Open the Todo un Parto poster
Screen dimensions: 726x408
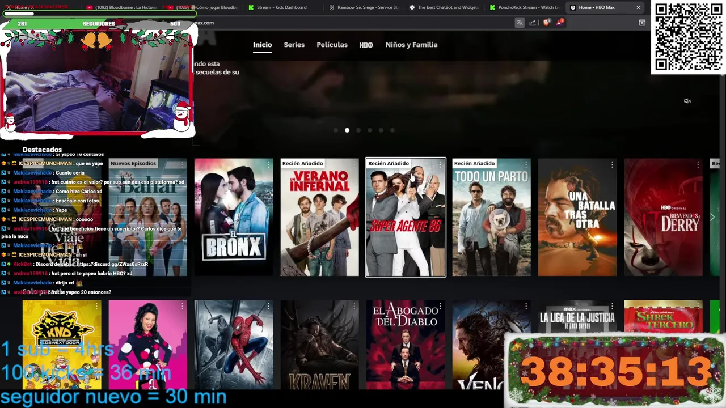pos(492,217)
